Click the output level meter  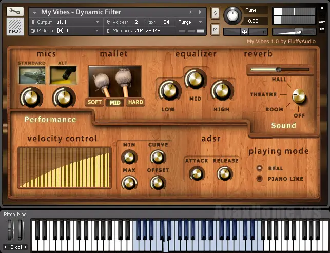tap(294, 16)
